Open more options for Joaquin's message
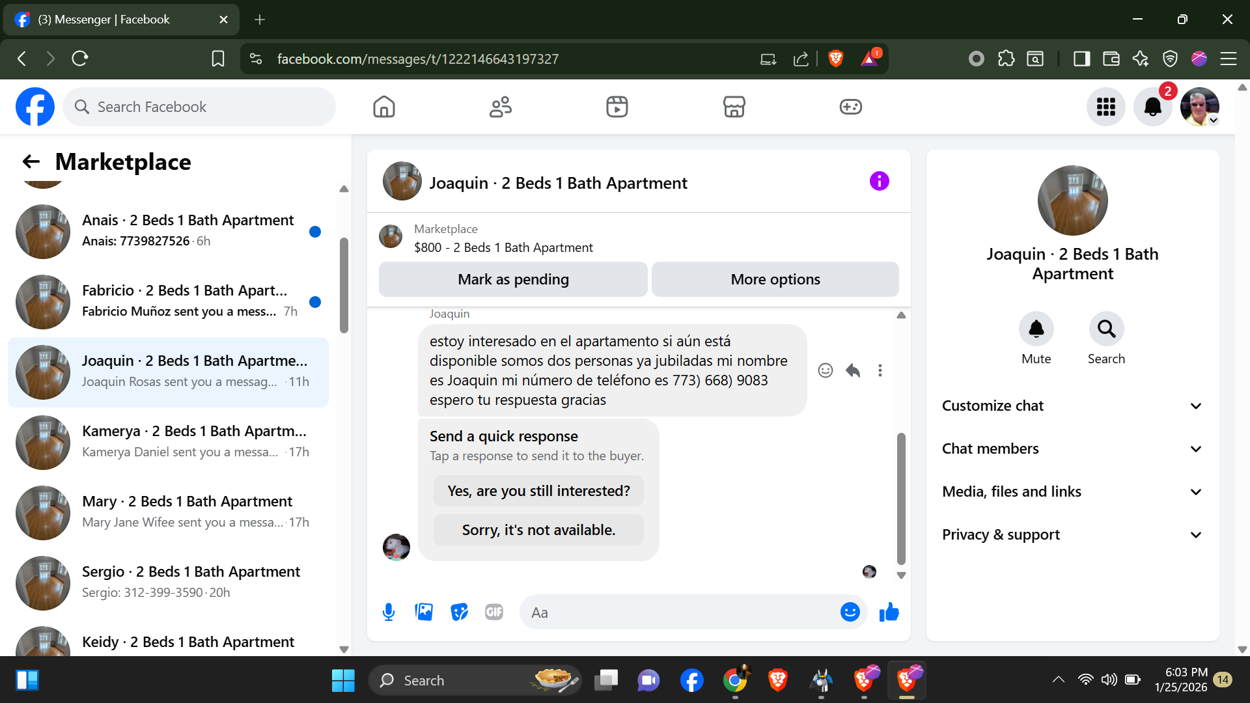1250x703 pixels. click(x=880, y=370)
